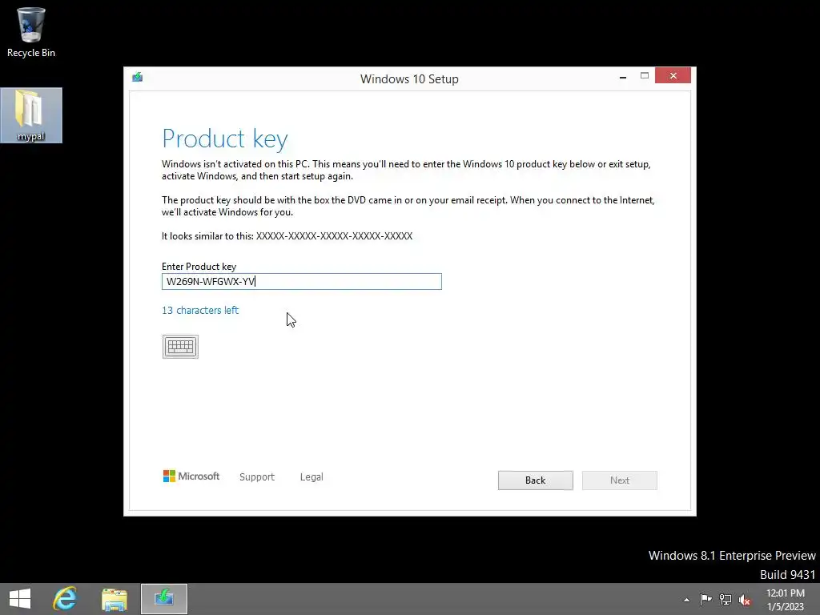Viewport: 820px width, 615px height.
Task: Open the on-screen keyboard icon
Action: click(x=180, y=347)
